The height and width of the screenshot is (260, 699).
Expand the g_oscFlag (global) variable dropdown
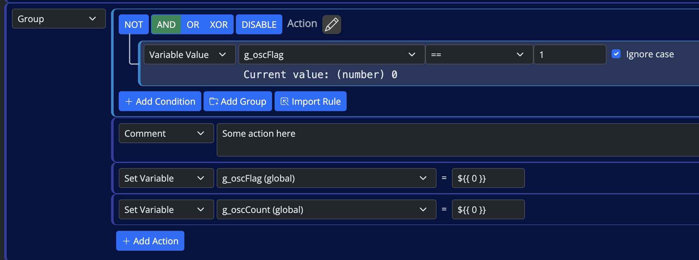(x=326, y=178)
